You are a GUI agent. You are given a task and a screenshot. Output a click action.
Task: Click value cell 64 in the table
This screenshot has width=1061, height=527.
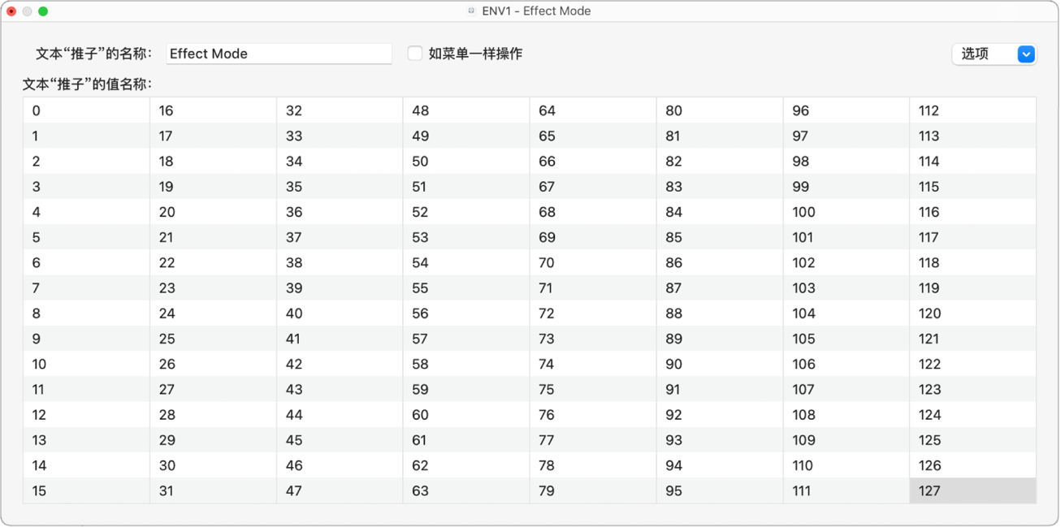click(x=592, y=110)
